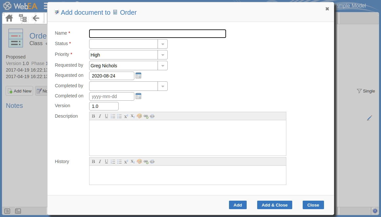Apply subscript in History toolbar

coord(133,161)
